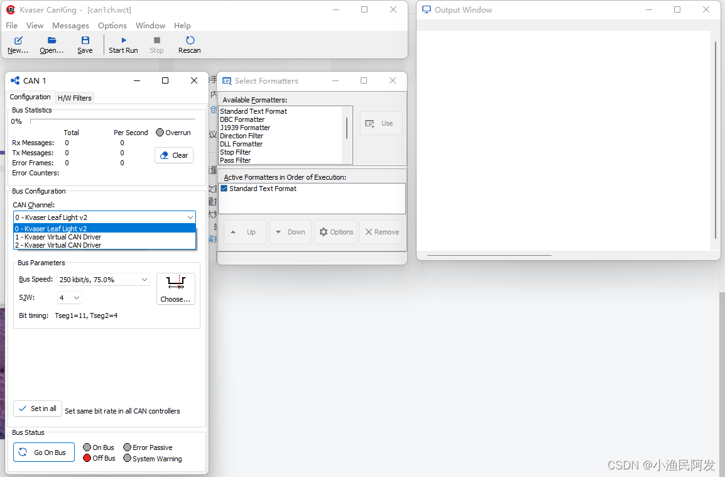Move formatter Down in execution order
This screenshot has width=725, height=477.
[290, 232]
